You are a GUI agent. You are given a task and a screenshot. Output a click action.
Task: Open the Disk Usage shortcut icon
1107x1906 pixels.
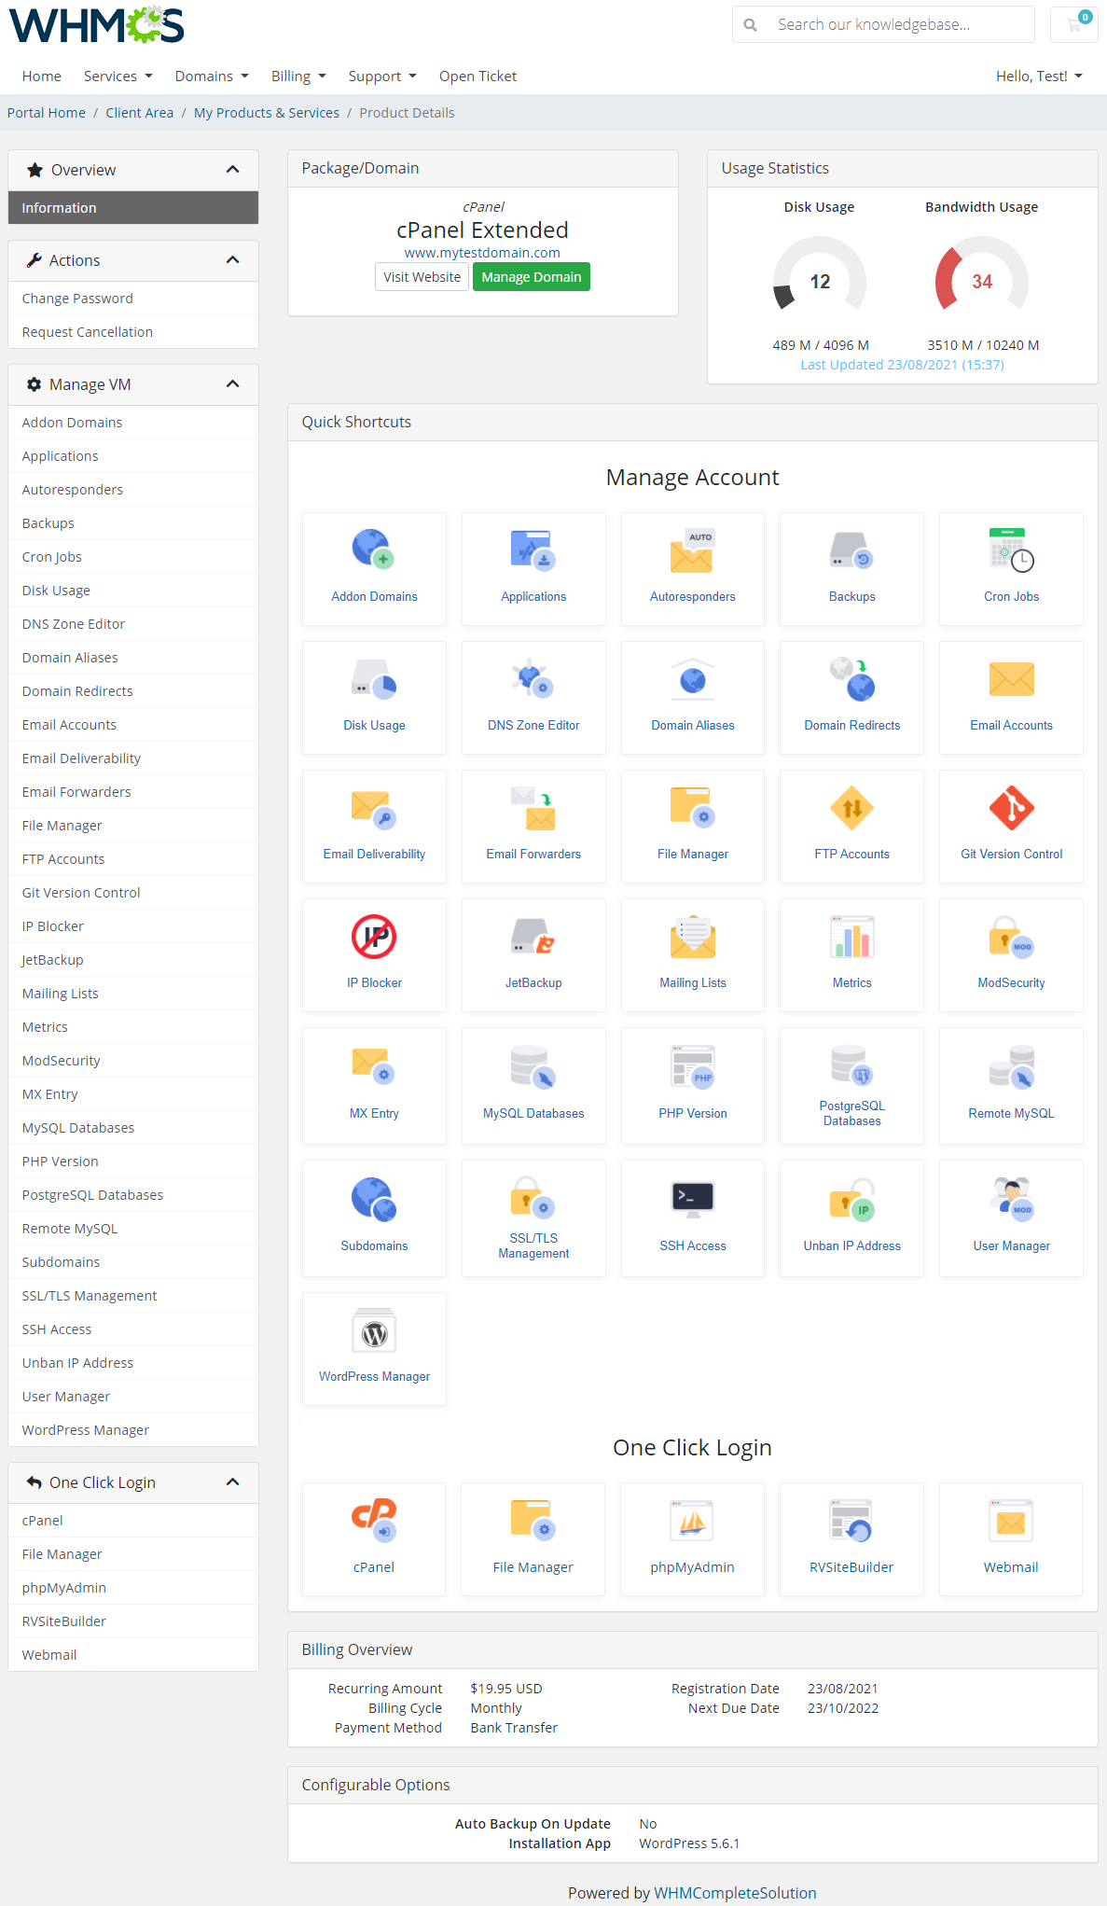(374, 678)
